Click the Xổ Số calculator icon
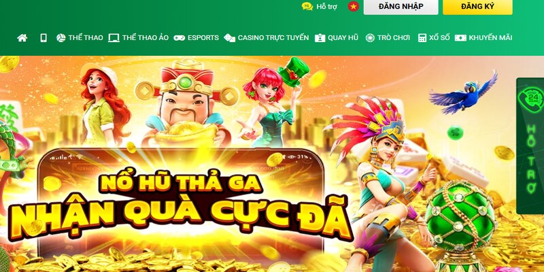 point(422,38)
